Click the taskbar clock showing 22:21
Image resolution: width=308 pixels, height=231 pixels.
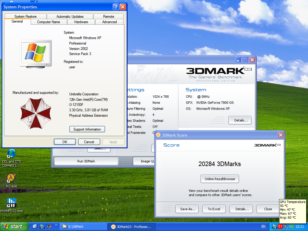click(300, 227)
